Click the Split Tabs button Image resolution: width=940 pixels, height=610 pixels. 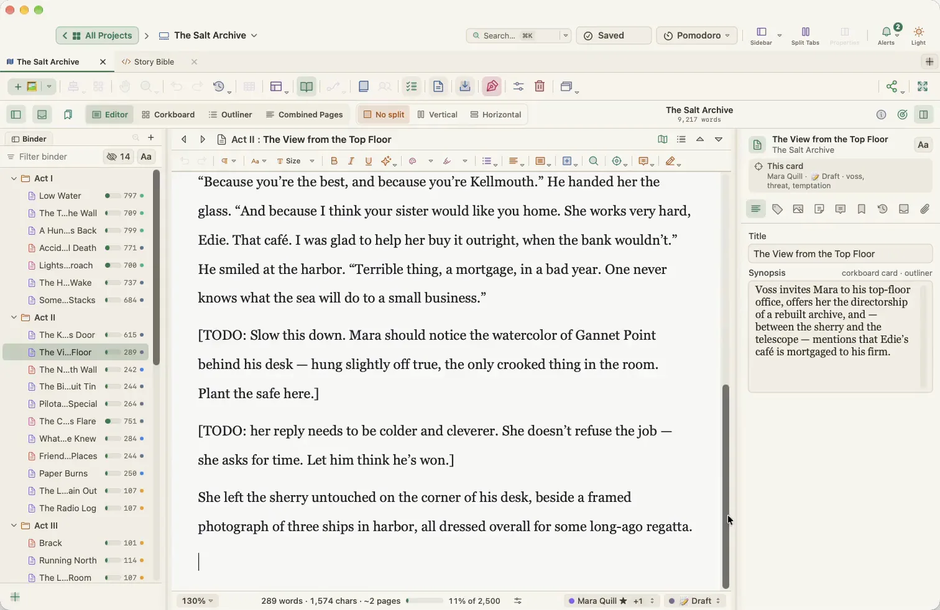(x=805, y=35)
